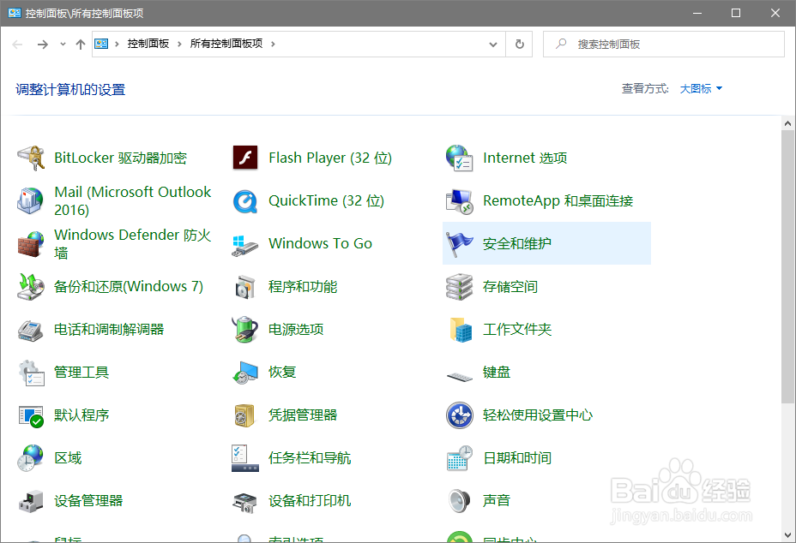Open the BitLocker drive encryption icon
Image resolution: width=796 pixels, height=543 pixels.
(x=31, y=158)
